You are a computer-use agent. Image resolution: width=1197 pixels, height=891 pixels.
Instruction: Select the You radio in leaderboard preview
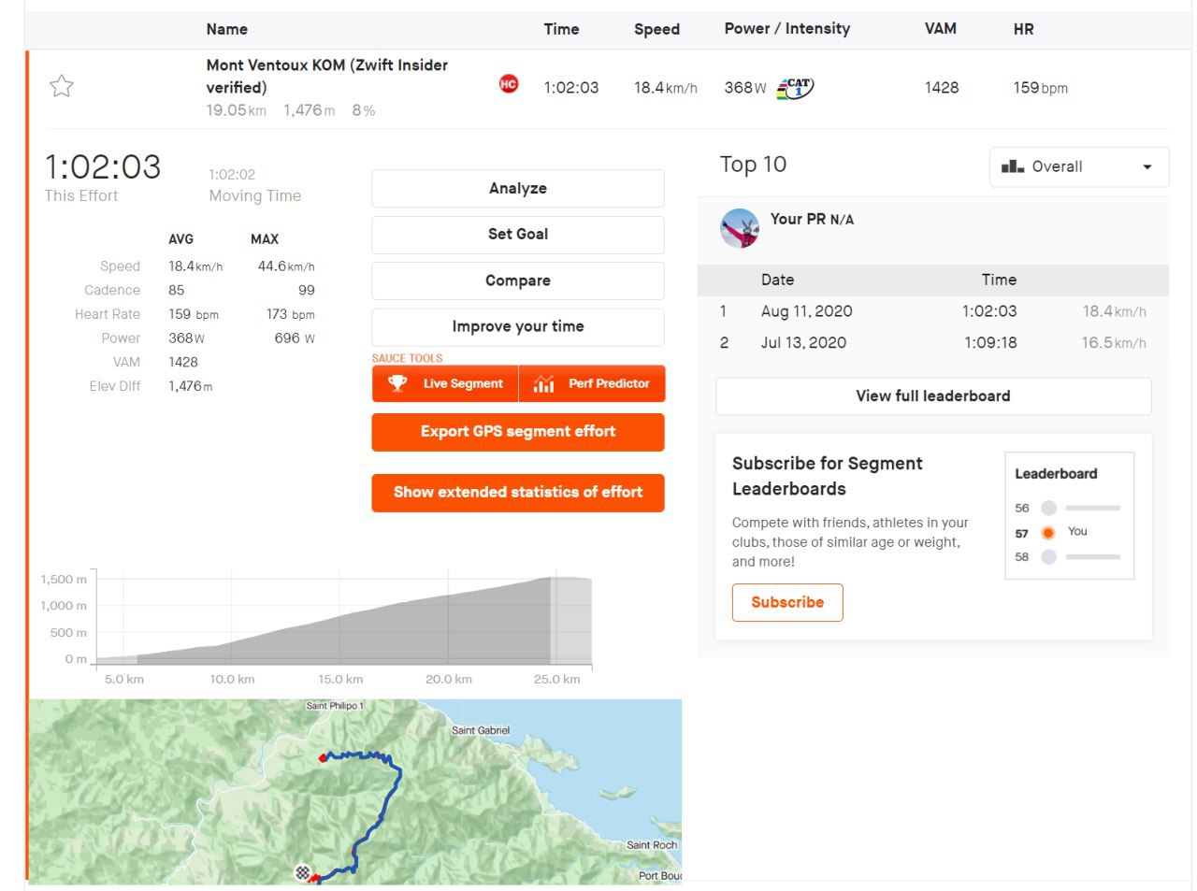click(1048, 532)
